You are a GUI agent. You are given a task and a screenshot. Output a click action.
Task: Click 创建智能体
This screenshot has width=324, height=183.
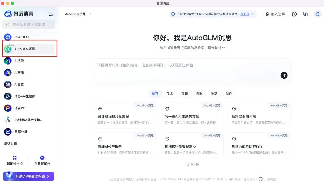42,160
